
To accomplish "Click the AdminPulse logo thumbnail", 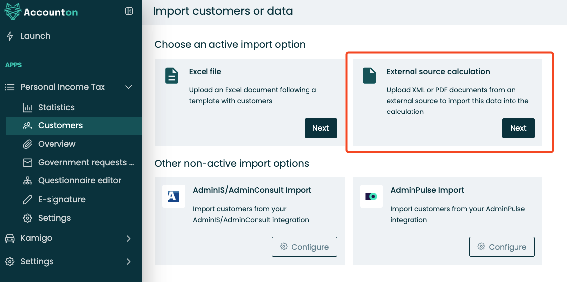I will pyautogui.click(x=371, y=196).
